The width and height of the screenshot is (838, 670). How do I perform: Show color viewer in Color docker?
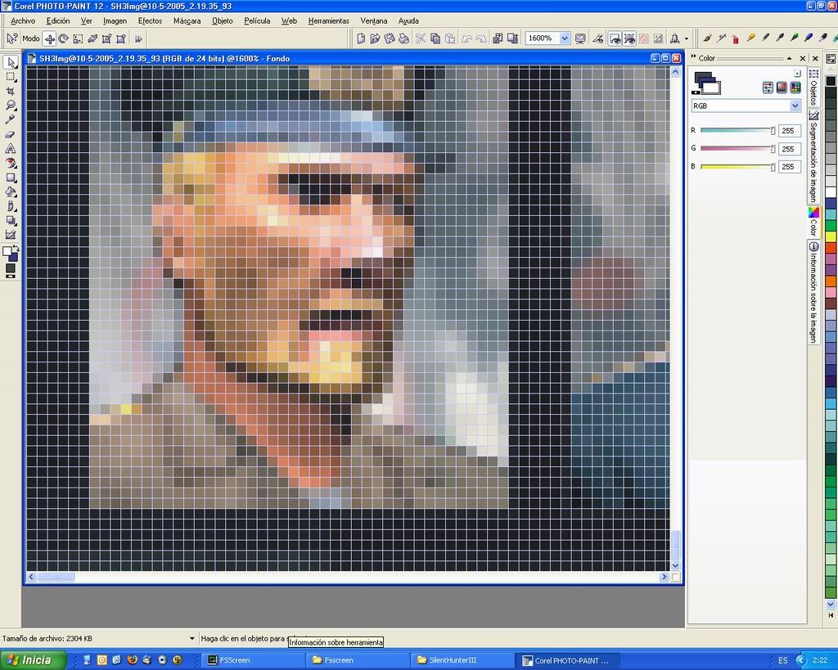[782, 88]
